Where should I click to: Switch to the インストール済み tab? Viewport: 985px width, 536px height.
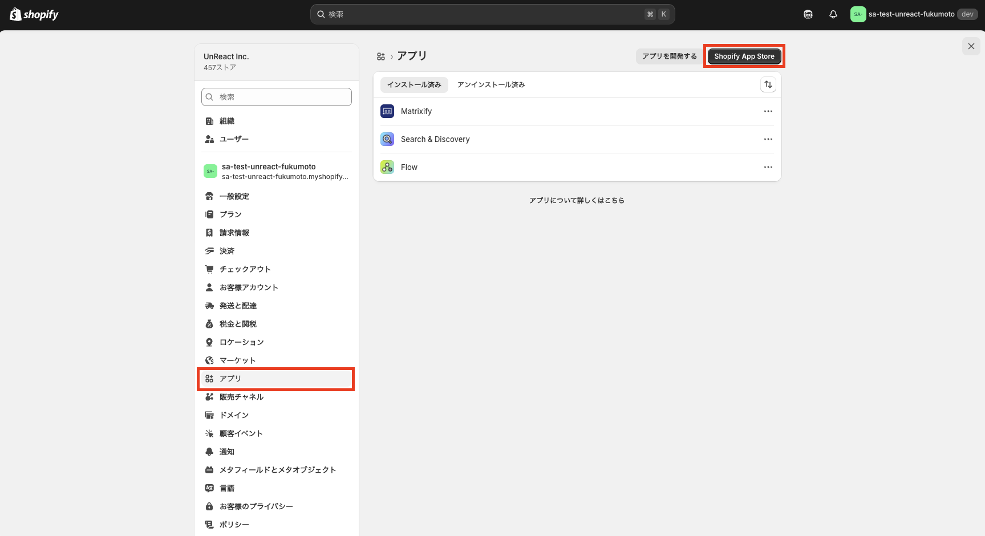414,84
